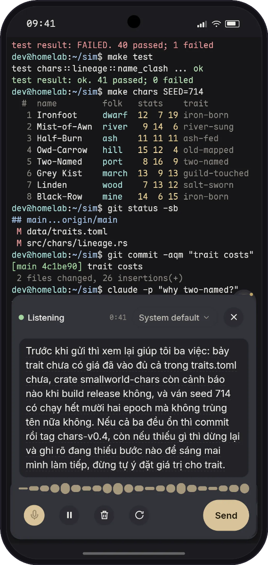Tap the battery icon in the status bar
Image resolution: width=268 pixels, height=565 pixels.
pyautogui.click(x=232, y=24)
